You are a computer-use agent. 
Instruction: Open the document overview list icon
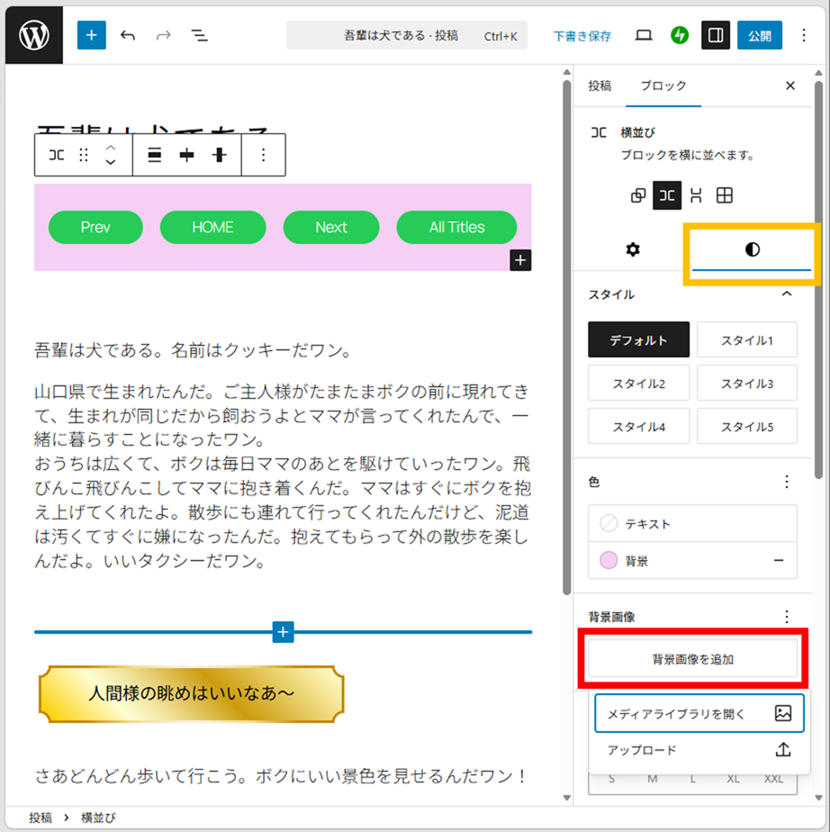coord(199,36)
